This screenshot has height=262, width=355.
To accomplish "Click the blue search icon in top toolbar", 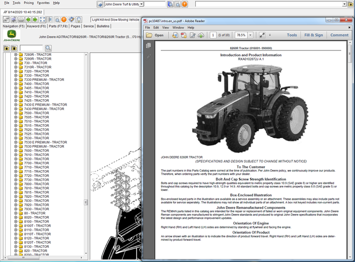I will point(170,4).
